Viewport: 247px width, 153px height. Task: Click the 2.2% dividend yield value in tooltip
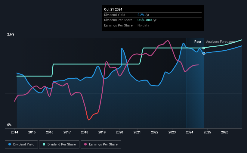pos(141,15)
